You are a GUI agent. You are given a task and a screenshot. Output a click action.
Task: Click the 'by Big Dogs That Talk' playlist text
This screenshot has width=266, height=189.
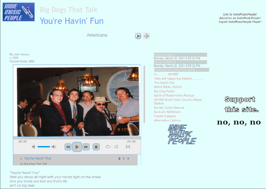point(34,164)
